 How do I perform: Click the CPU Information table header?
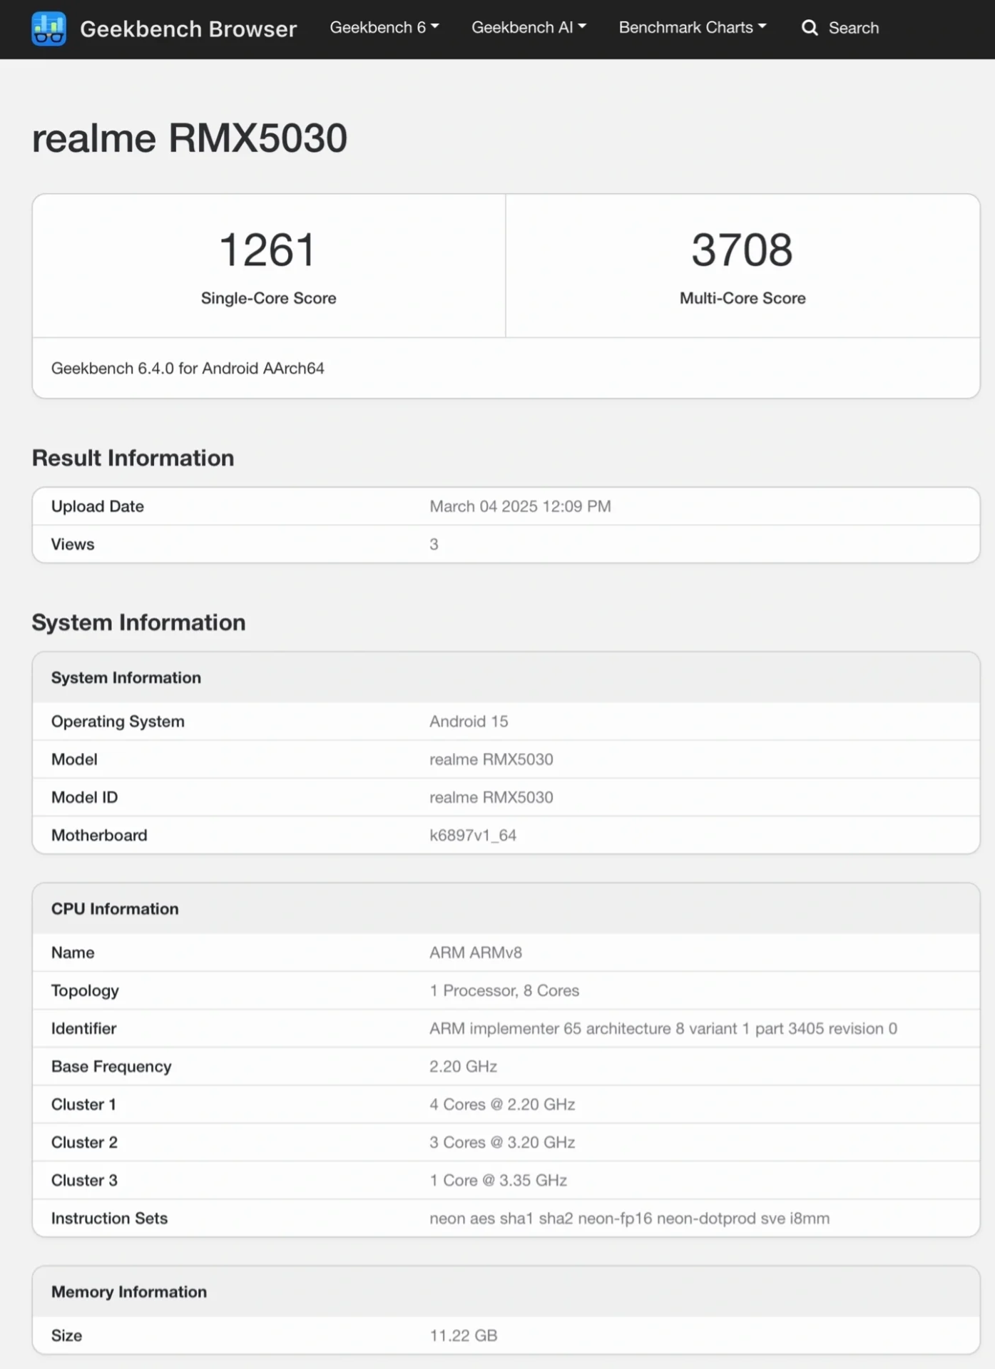(115, 908)
